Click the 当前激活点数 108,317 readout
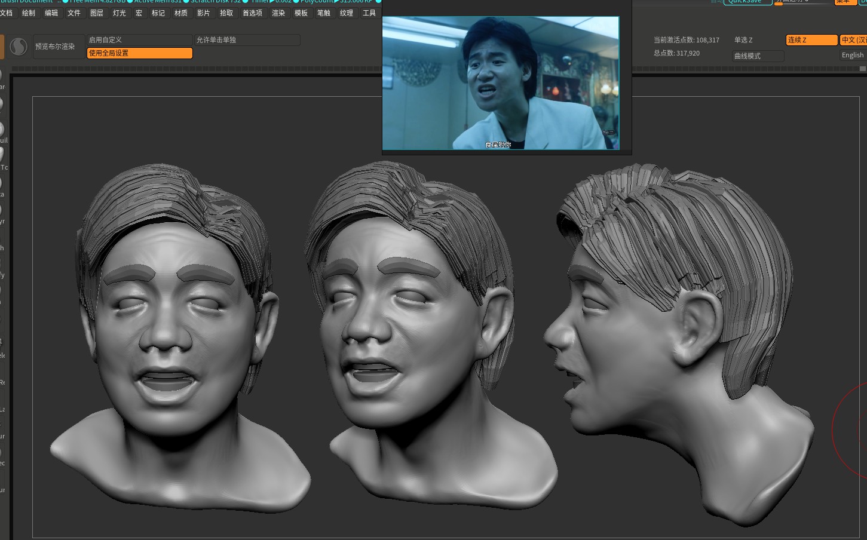 687,40
